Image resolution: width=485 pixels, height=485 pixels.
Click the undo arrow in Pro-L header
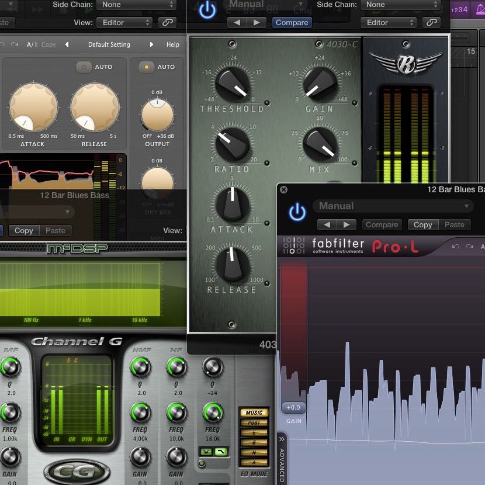(x=456, y=247)
